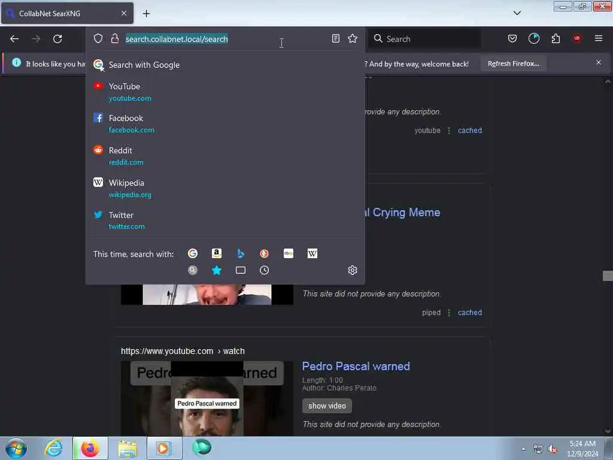613x460 pixels.
Task: Click the page vertical scrollbar thumb
Action: click(608, 276)
